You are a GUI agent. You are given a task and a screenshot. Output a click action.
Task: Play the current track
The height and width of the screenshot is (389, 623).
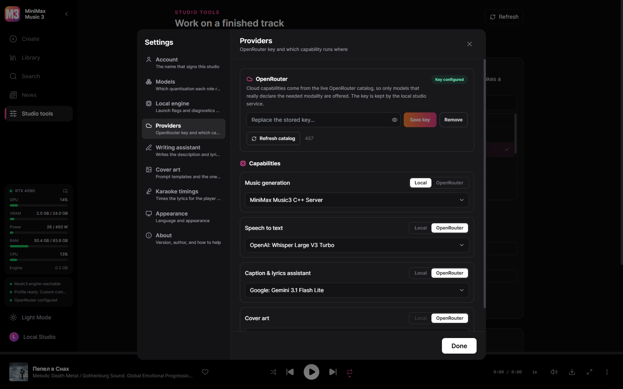(x=311, y=372)
